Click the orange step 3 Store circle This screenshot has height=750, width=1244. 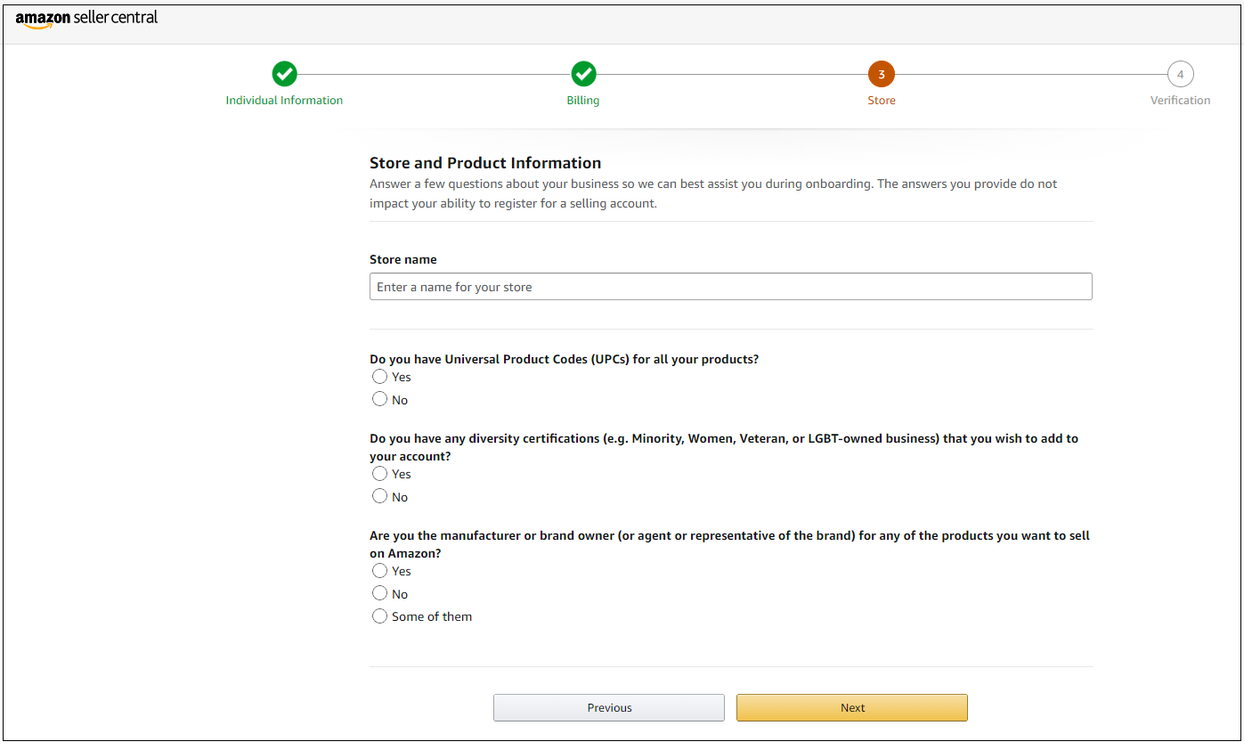point(882,74)
